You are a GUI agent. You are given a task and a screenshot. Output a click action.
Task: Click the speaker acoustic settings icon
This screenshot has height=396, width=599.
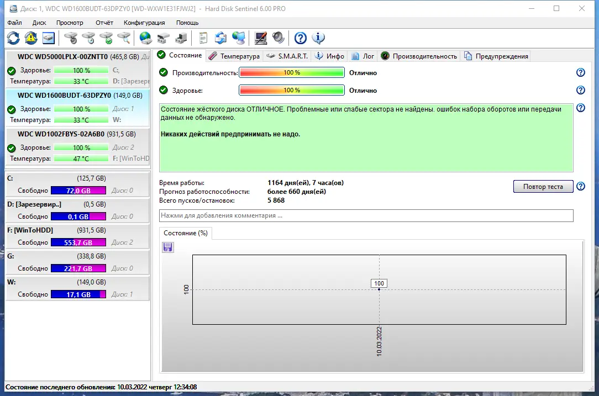tap(277, 38)
